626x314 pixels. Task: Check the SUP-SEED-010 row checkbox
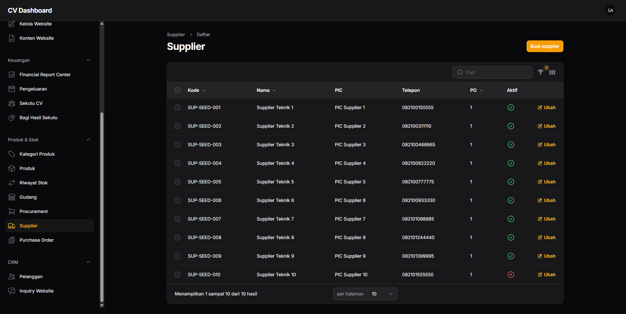(x=177, y=275)
